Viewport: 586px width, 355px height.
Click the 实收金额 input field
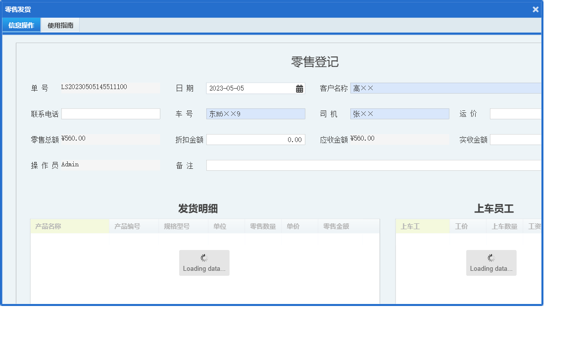(517, 139)
